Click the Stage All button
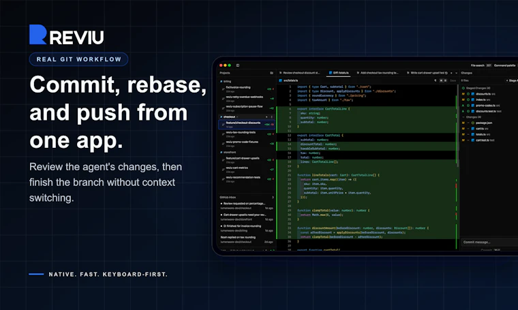Viewport: 518px width, 310px height. click(x=512, y=80)
